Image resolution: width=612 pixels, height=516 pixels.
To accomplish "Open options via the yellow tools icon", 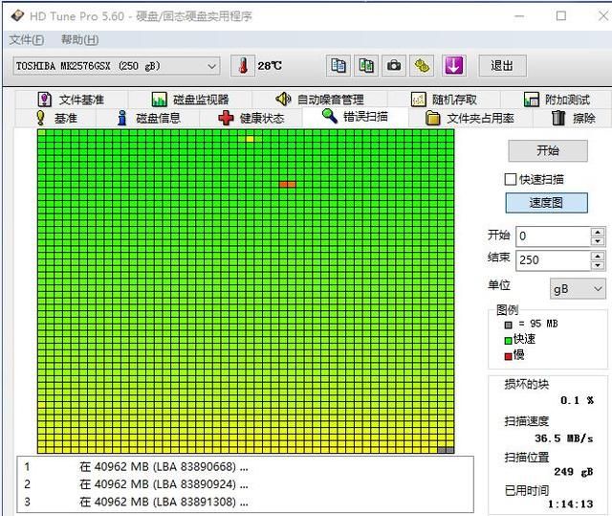I will pos(422,66).
